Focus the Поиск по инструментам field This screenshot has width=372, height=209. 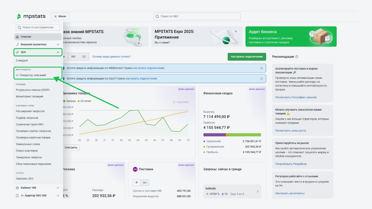[x=38, y=28]
